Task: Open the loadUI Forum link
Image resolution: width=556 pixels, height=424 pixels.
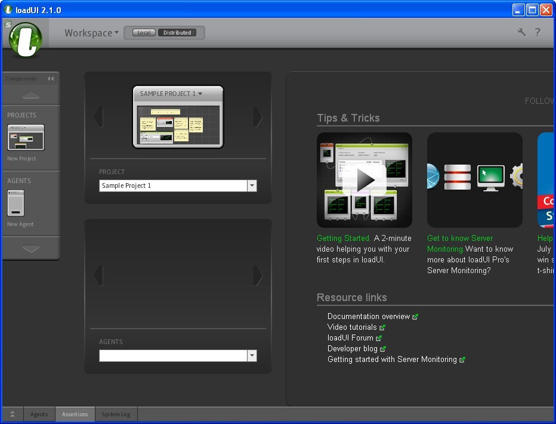Action: click(x=350, y=338)
